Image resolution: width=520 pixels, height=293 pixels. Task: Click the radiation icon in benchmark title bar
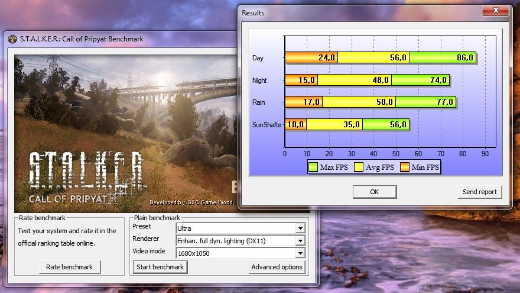click(12, 39)
